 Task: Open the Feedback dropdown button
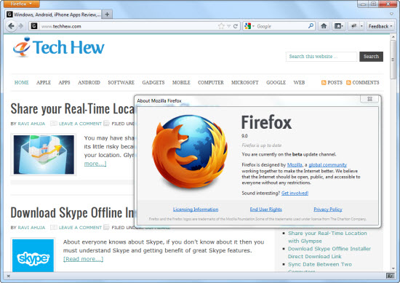[x=380, y=26]
